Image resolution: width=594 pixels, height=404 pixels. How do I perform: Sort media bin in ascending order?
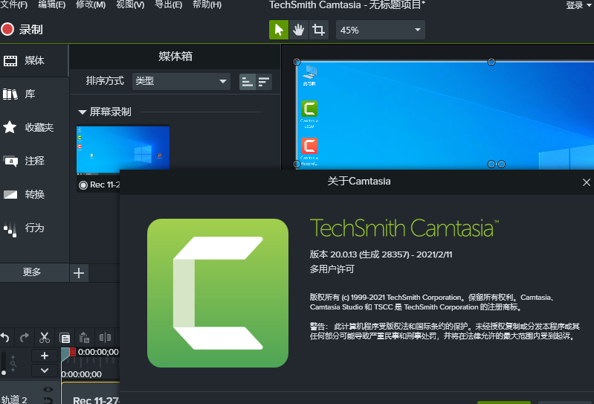(248, 82)
